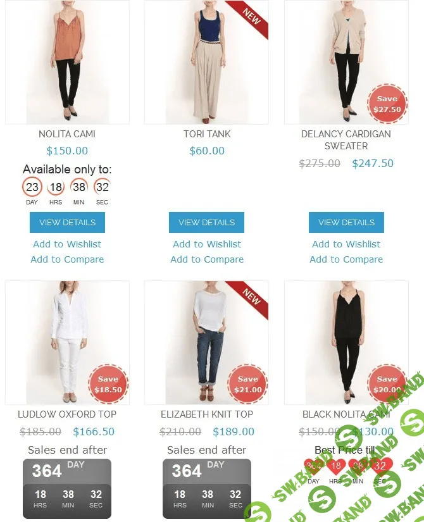The image size is (424, 522).
Task: Open the Nolita Cami product image
Action: tap(67, 62)
